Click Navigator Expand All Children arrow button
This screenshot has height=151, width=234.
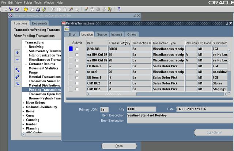coord(17,70)
